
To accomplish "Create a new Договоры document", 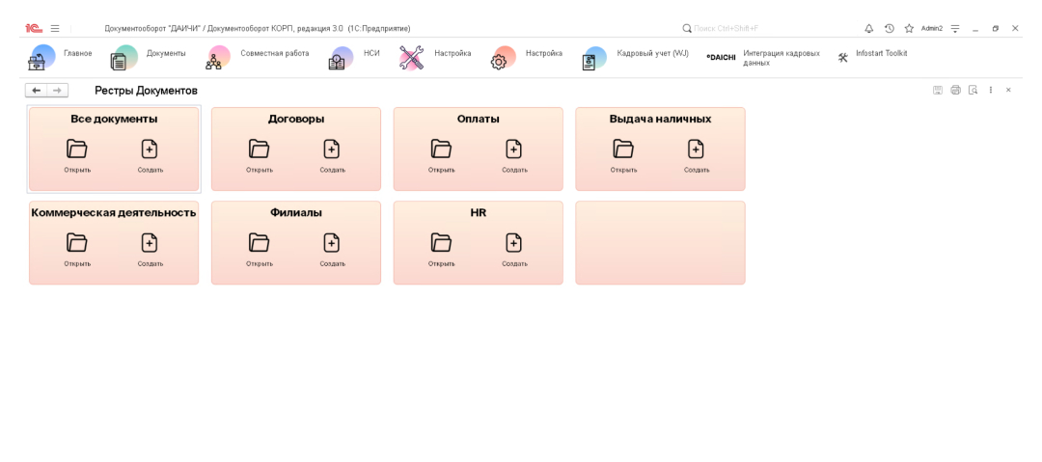I will [332, 149].
